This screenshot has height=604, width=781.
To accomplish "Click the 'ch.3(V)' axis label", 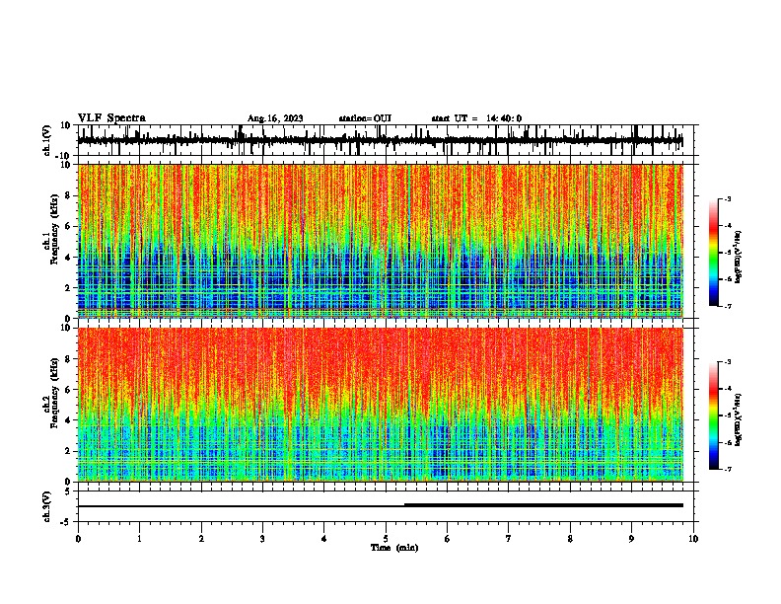I will (x=47, y=506).
